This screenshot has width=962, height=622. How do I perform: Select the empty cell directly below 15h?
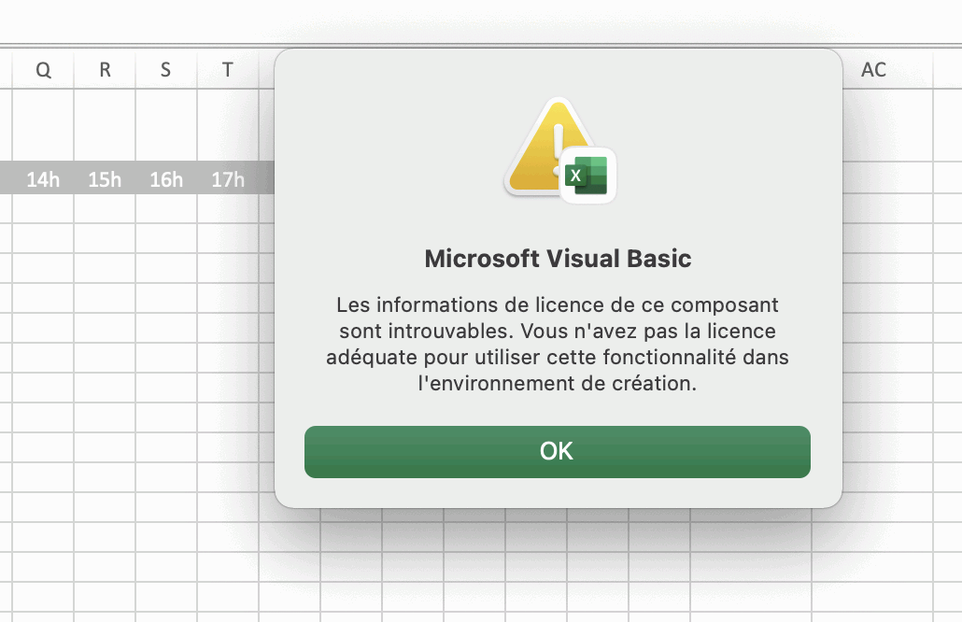(105, 208)
